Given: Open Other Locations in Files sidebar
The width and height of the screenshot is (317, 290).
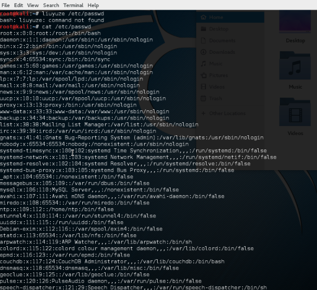Looking at the screenshot, I should click(x=227, y=113).
